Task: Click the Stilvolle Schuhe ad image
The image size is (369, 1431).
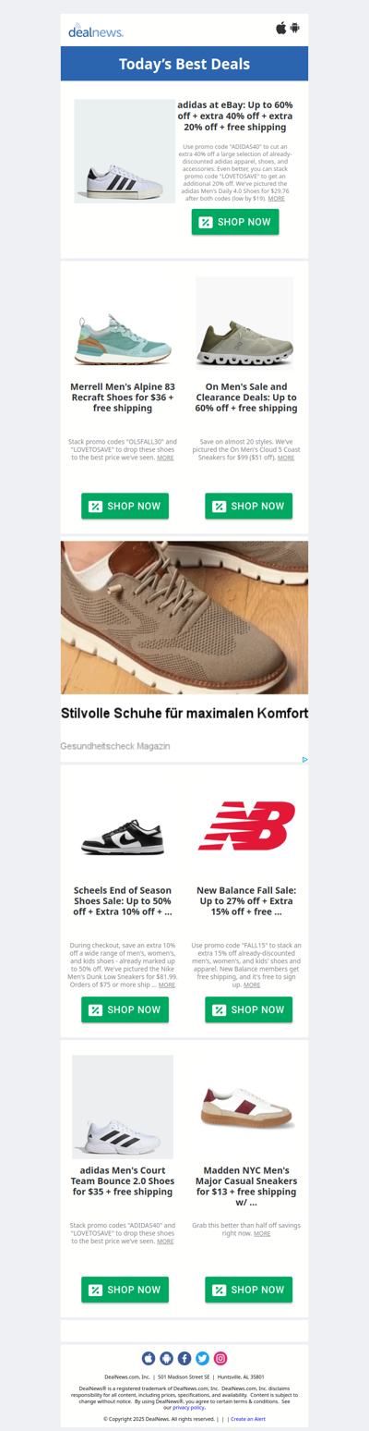Action: (184, 618)
